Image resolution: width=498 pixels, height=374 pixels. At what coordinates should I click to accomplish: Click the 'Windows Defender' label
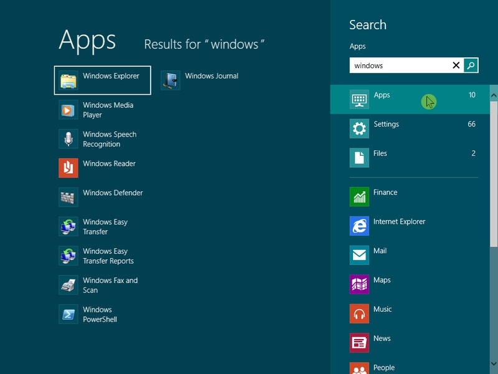tap(113, 193)
